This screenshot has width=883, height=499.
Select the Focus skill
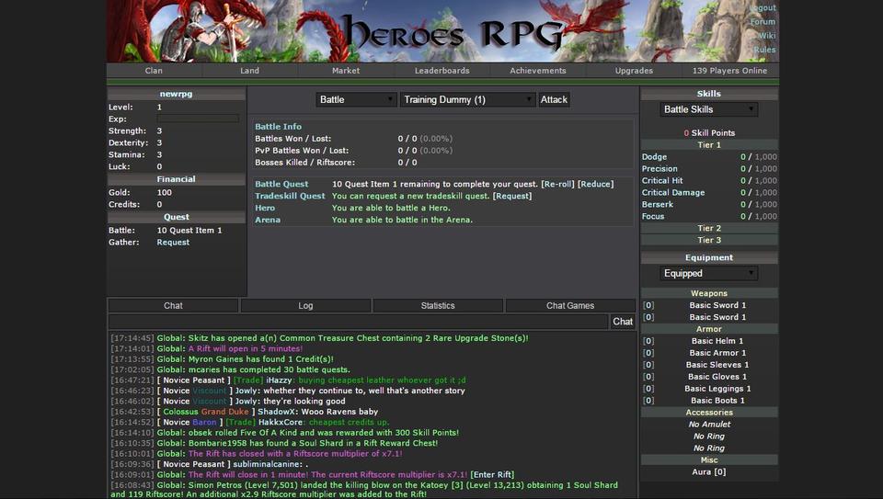(x=653, y=216)
